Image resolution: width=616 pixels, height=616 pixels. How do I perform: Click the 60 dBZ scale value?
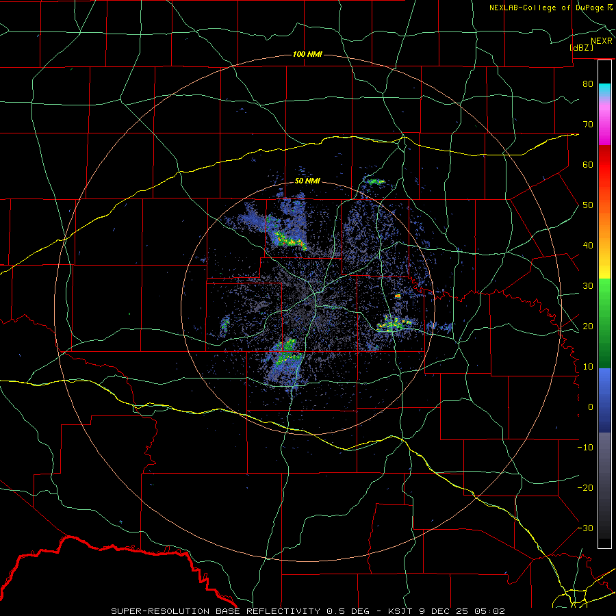coord(588,164)
